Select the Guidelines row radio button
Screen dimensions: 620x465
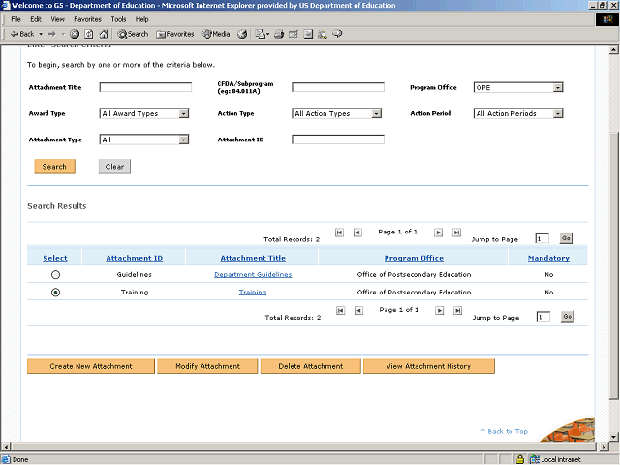55,275
